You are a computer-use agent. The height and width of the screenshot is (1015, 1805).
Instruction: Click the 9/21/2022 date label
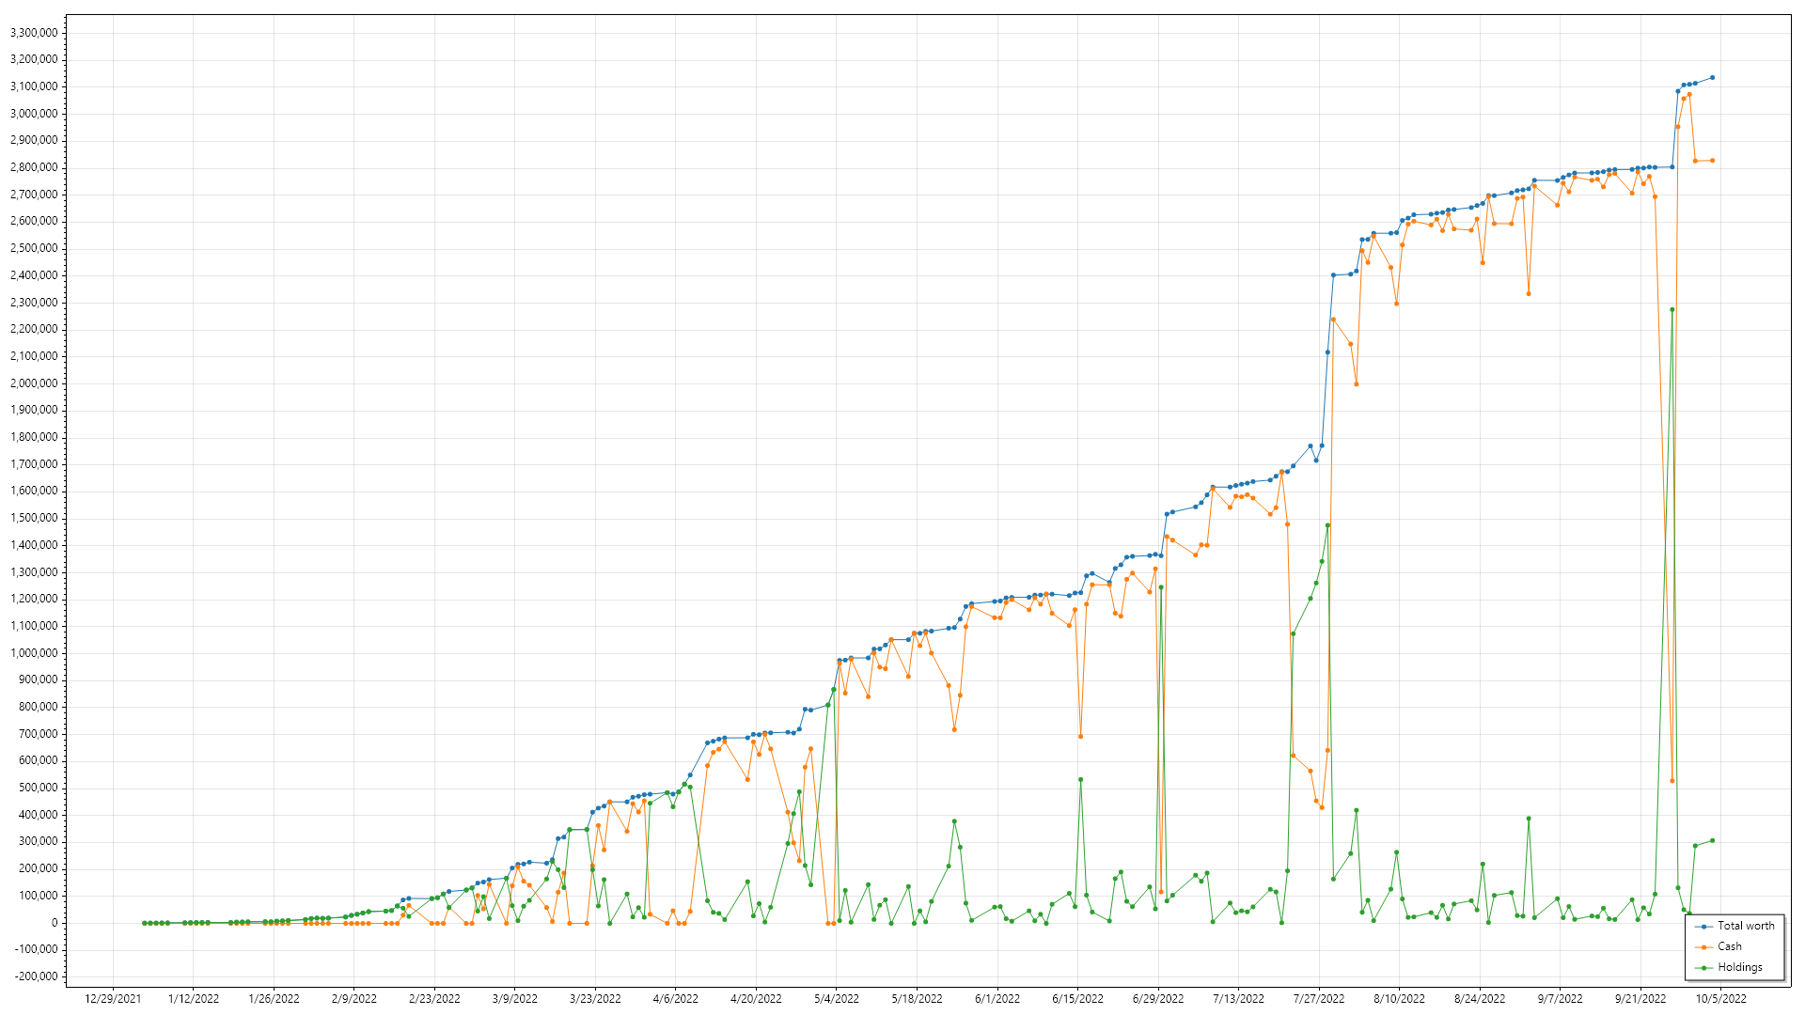coord(1640,999)
